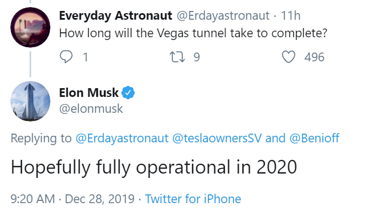Open the @teslaownersSV mention link

[x=217, y=139]
